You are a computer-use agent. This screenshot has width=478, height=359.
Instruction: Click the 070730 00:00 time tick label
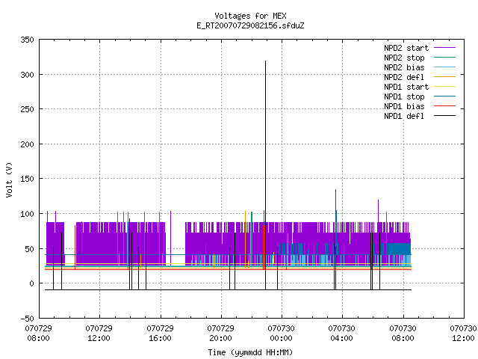[281, 334]
